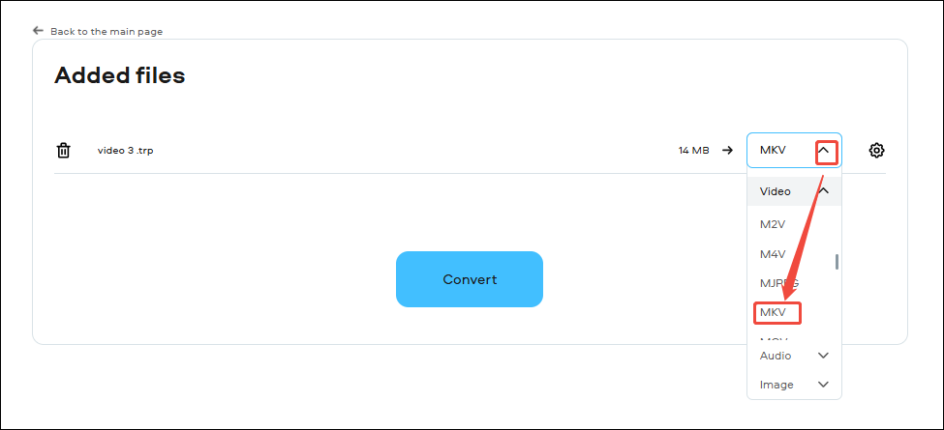Select the partially visible MOV option
This screenshot has width=944, height=430.
pyautogui.click(x=773, y=340)
